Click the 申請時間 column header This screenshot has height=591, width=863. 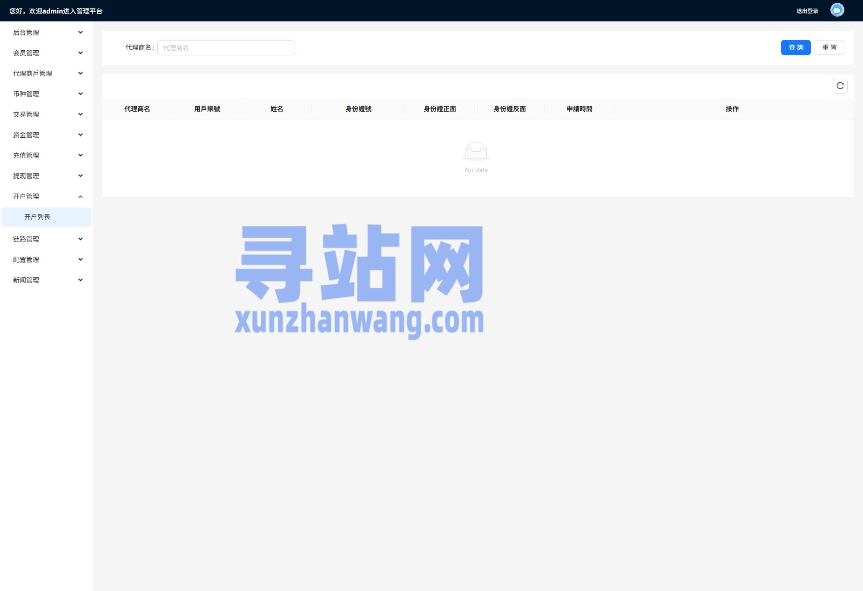[x=580, y=109]
